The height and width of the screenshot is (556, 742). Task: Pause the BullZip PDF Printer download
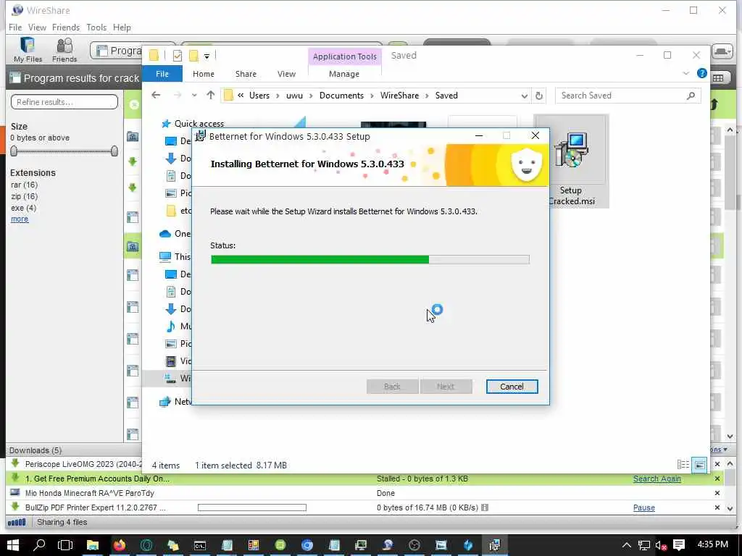(644, 507)
